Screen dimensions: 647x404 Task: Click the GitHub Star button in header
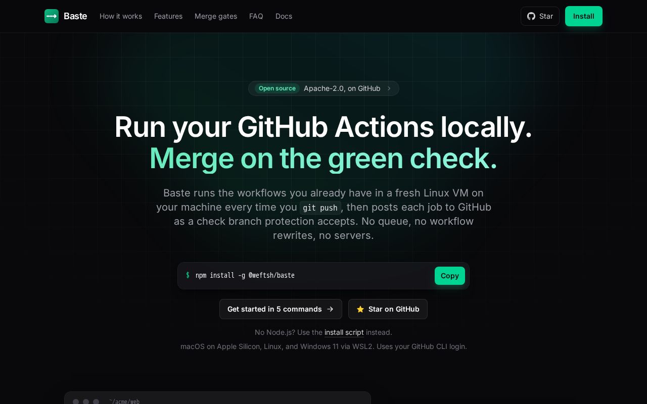[540, 16]
